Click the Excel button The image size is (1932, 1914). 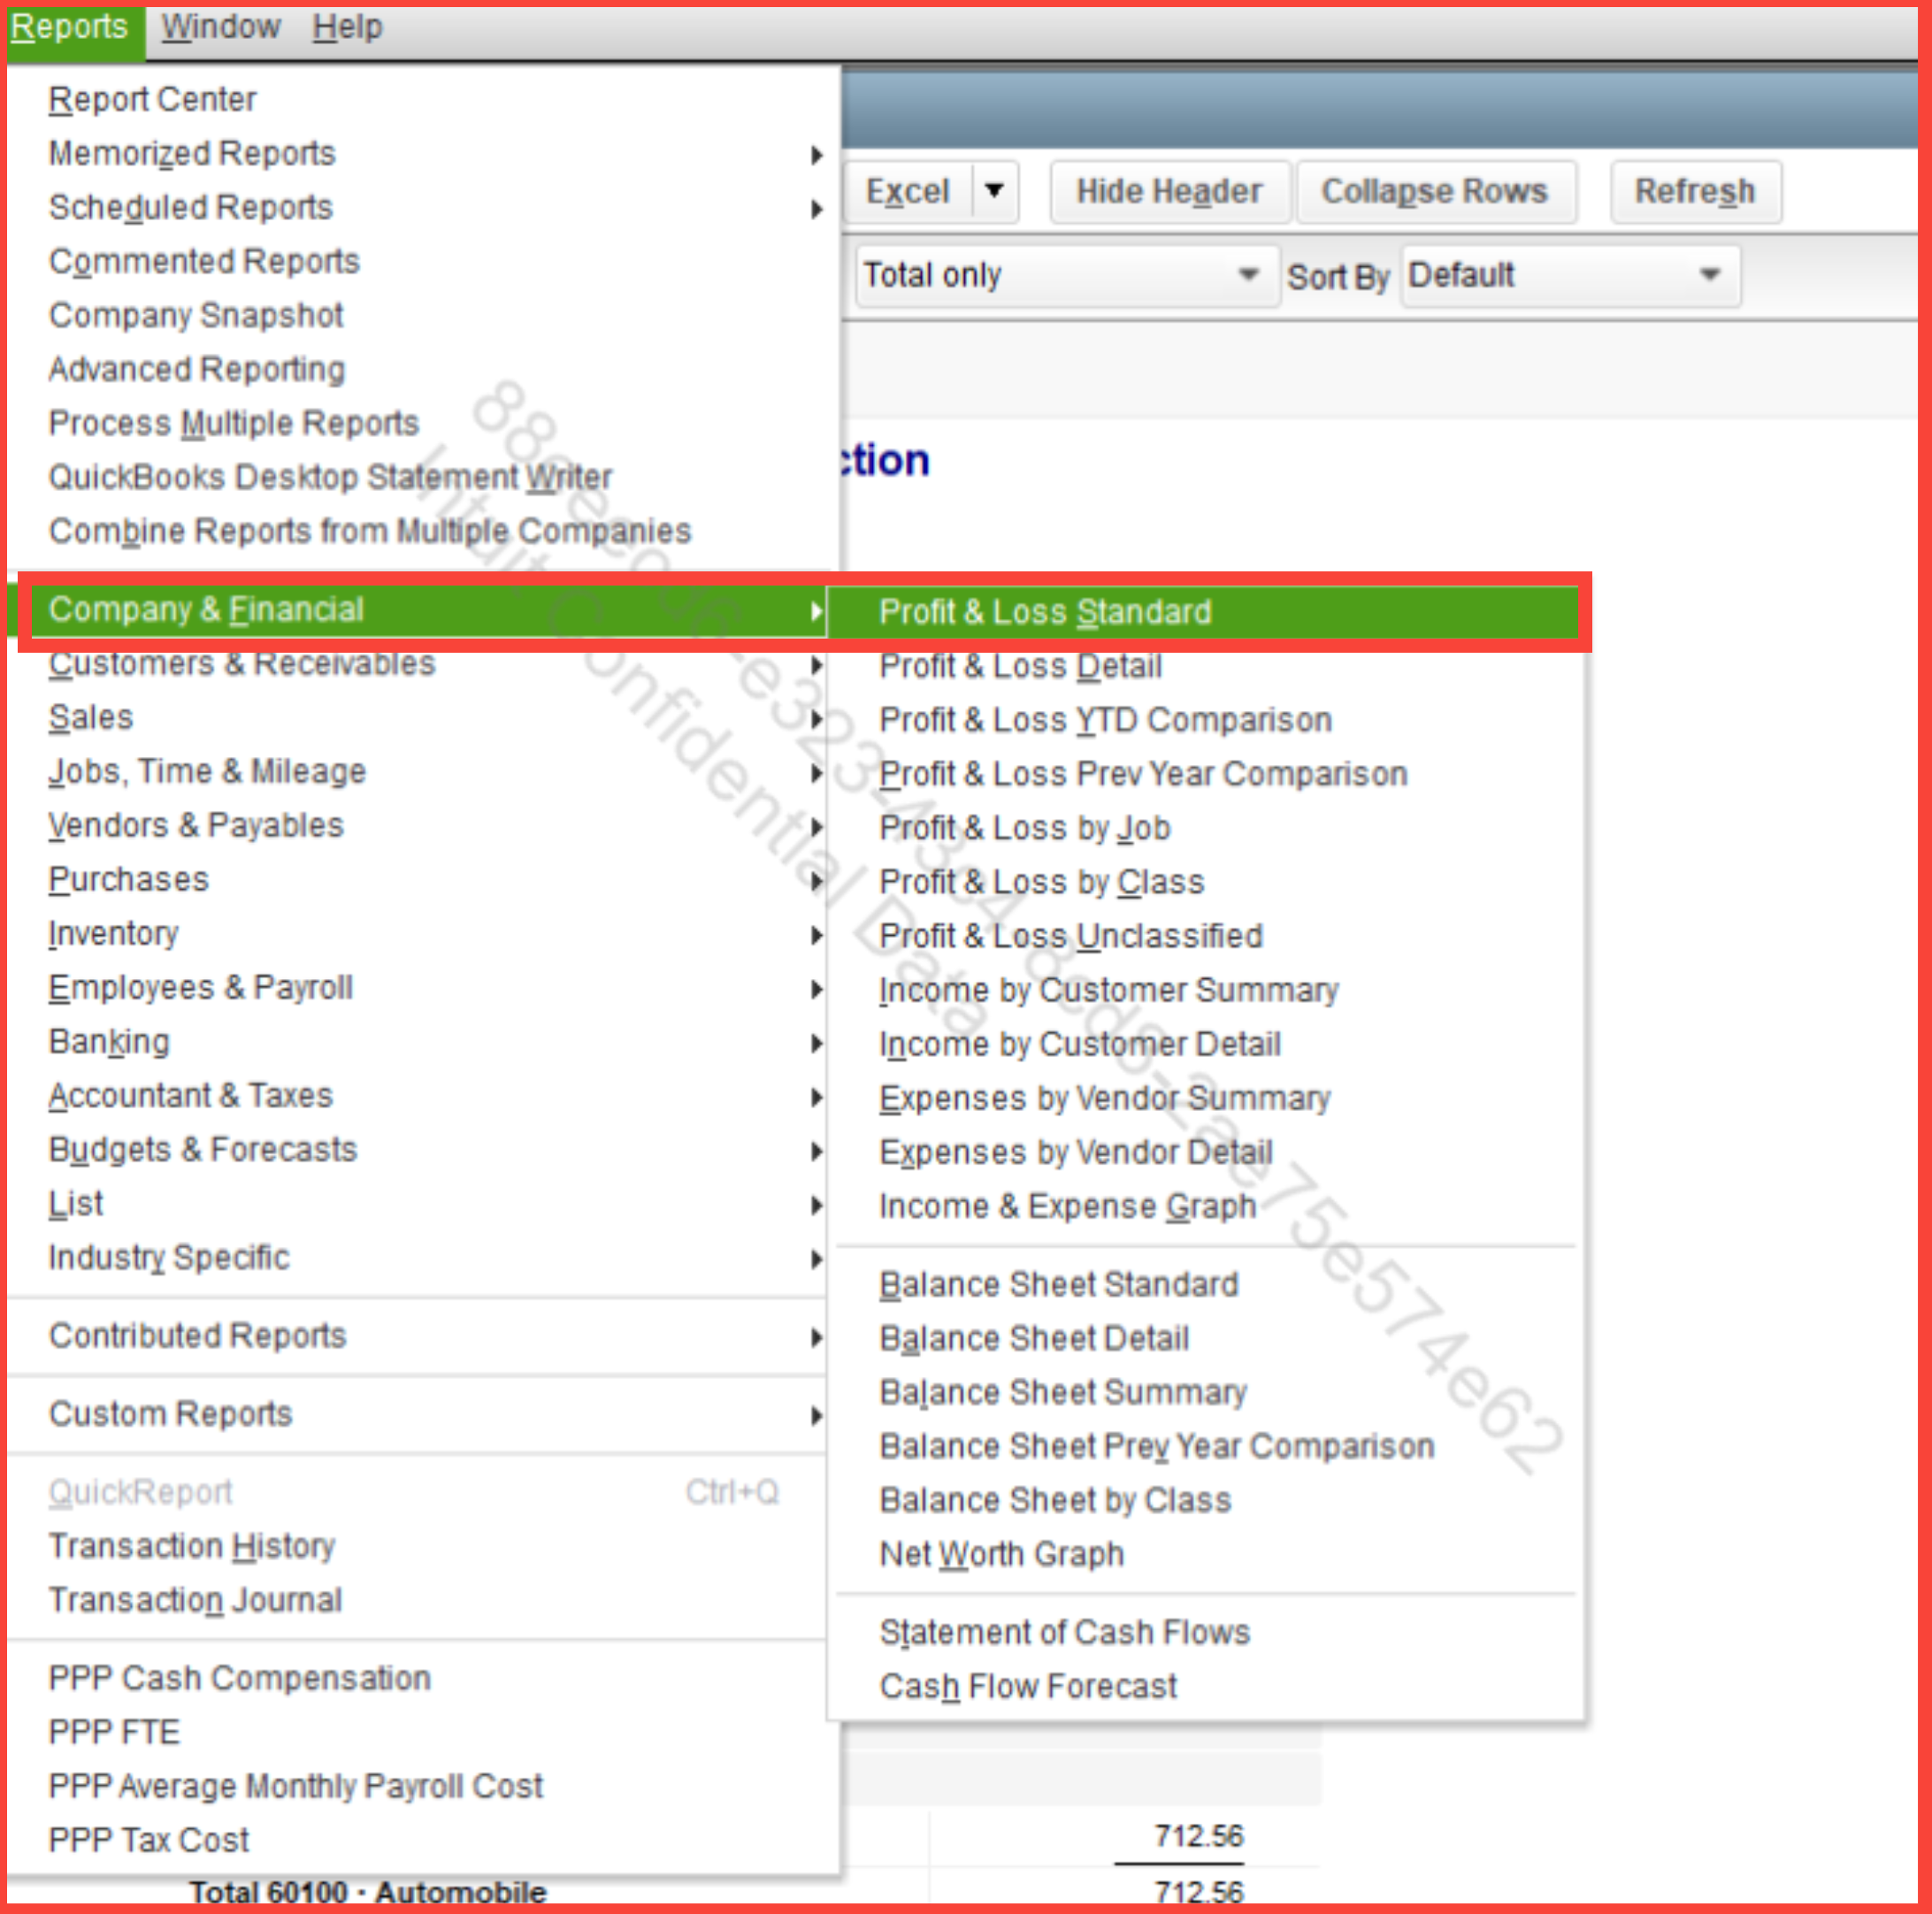907,191
